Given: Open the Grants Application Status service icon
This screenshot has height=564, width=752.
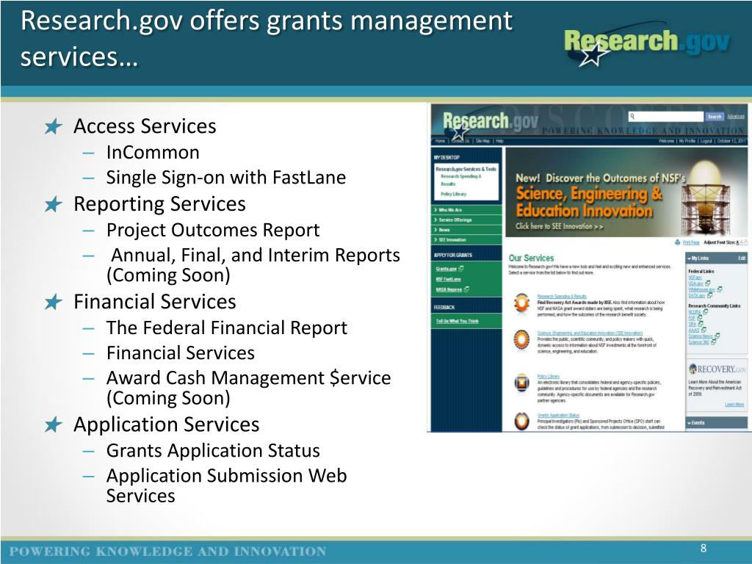Looking at the screenshot, I should 522,421.
